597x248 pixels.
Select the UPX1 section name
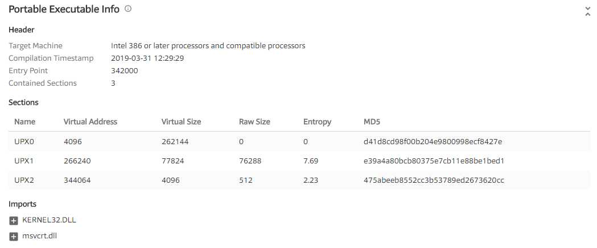[x=24, y=161]
